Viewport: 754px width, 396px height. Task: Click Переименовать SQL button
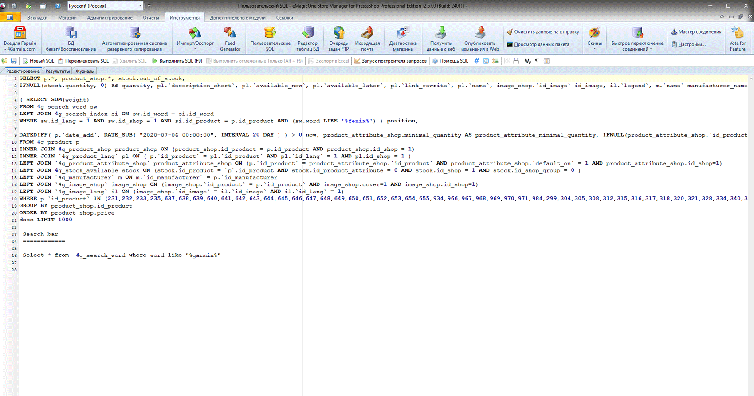[x=83, y=61]
